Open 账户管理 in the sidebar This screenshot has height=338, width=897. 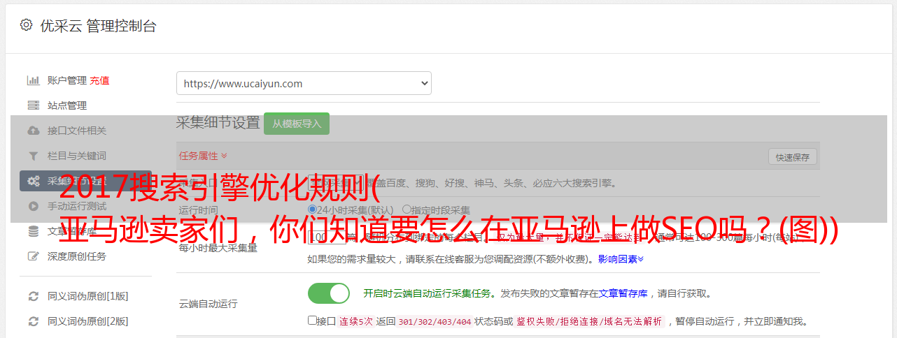pyautogui.click(x=67, y=80)
